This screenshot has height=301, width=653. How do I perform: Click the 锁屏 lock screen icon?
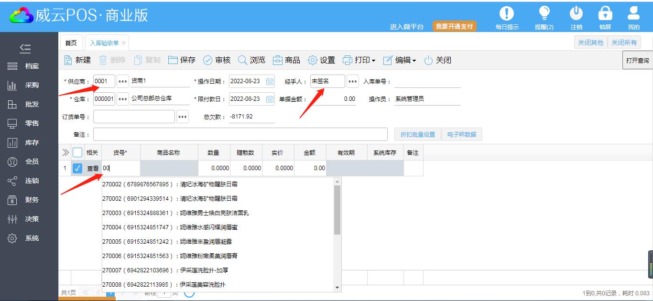point(605,13)
